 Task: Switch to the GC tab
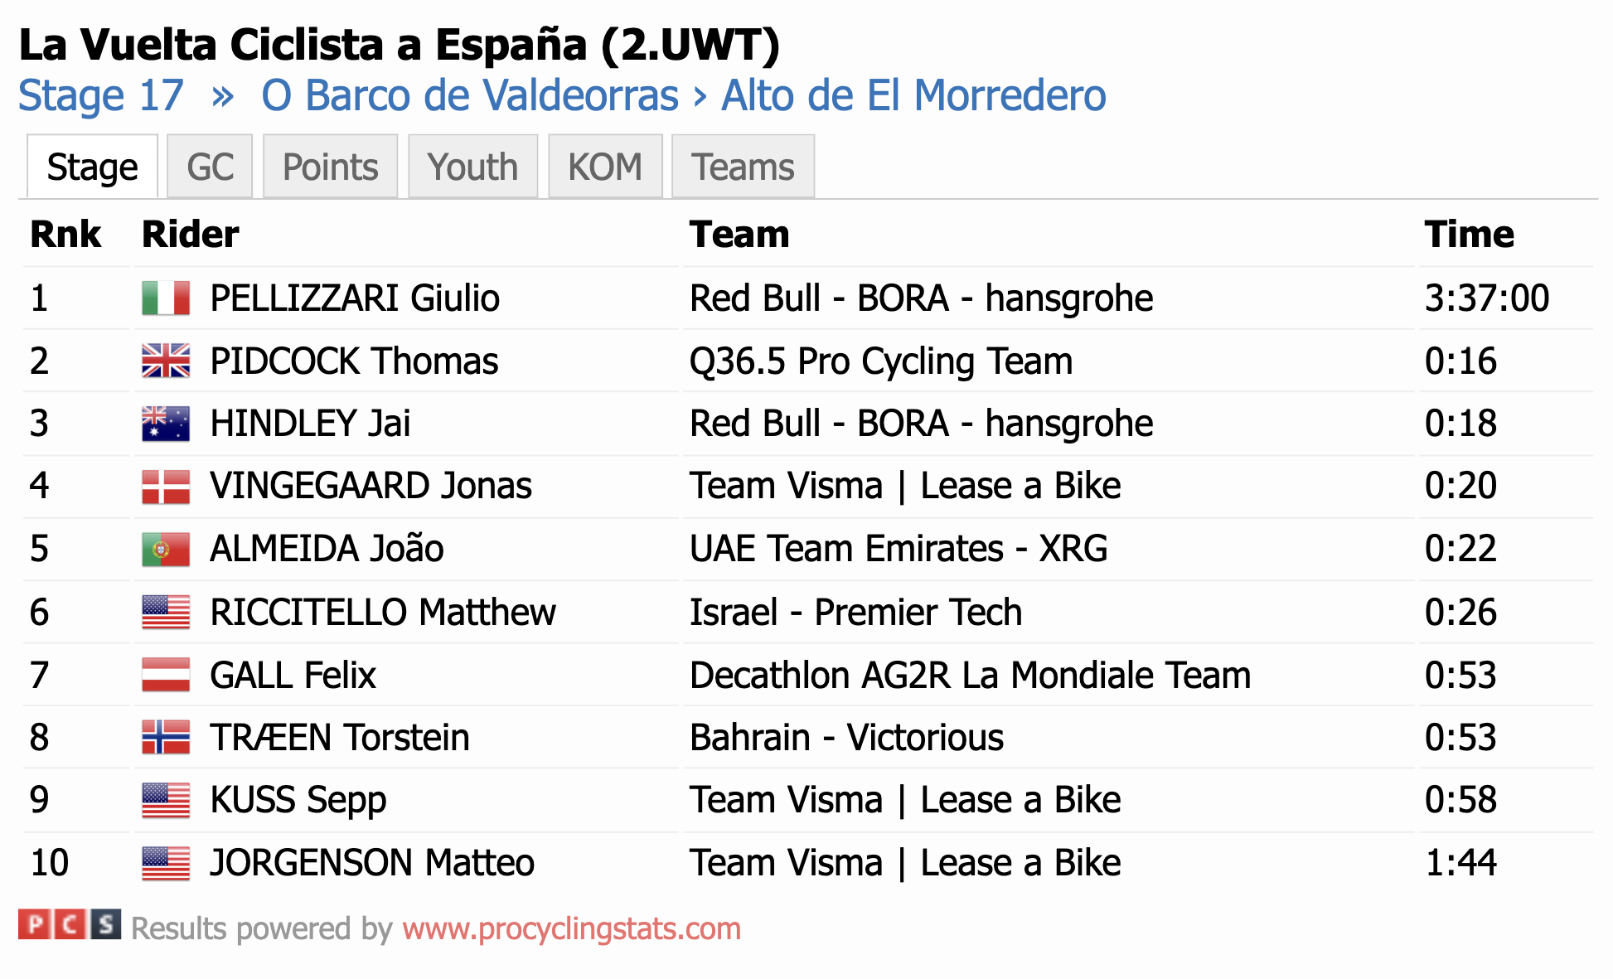pyautogui.click(x=210, y=167)
